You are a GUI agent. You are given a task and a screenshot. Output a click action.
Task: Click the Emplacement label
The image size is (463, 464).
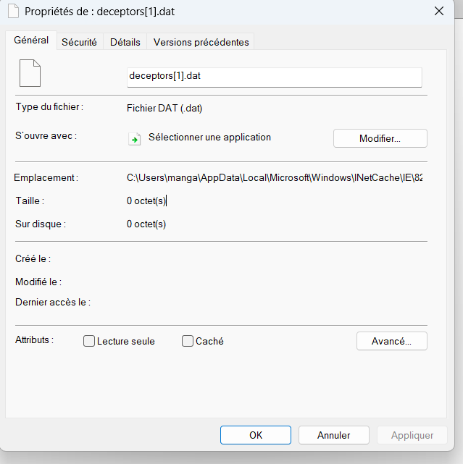coord(46,177)
